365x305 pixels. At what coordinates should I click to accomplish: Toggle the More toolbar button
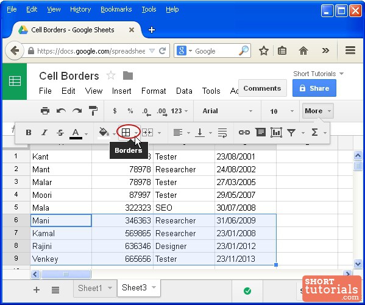pos(318,111)
